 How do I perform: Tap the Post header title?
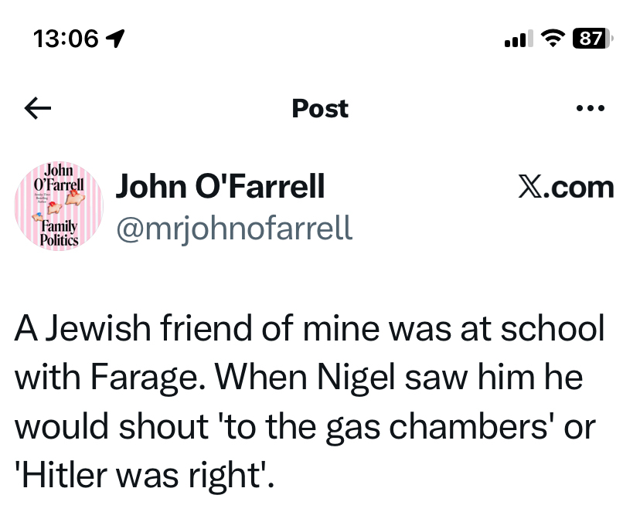320,109
